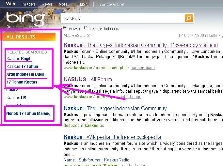Click the www.kaskus.us/come_inside.php URL text
The height and width of the screenshot is (166, 223).
(95, 68)
